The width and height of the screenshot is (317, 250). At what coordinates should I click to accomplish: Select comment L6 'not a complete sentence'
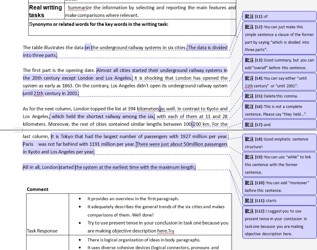[279, 110]
